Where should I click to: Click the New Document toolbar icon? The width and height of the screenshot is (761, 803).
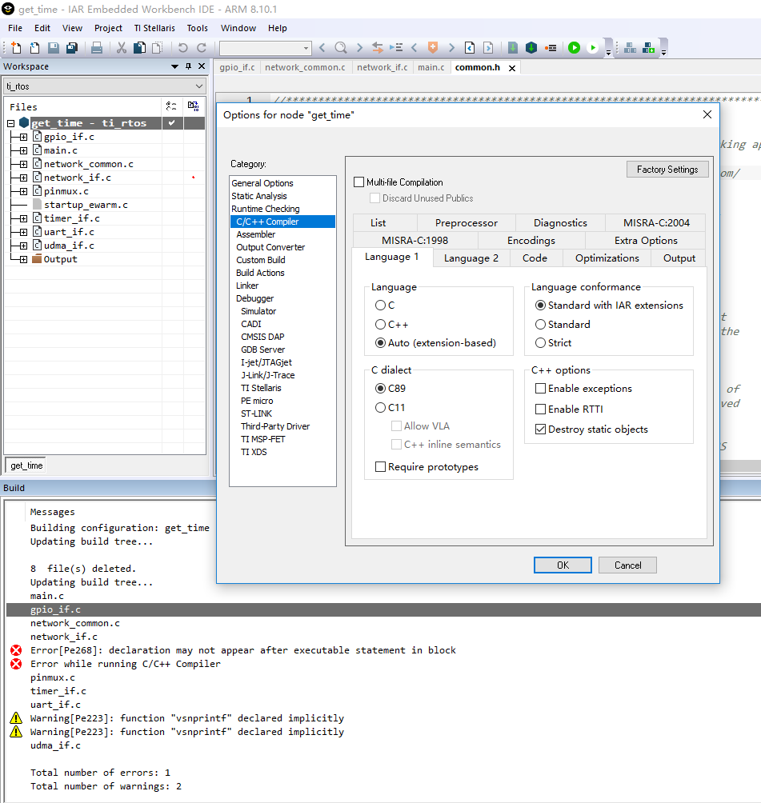tap(16, 48)
